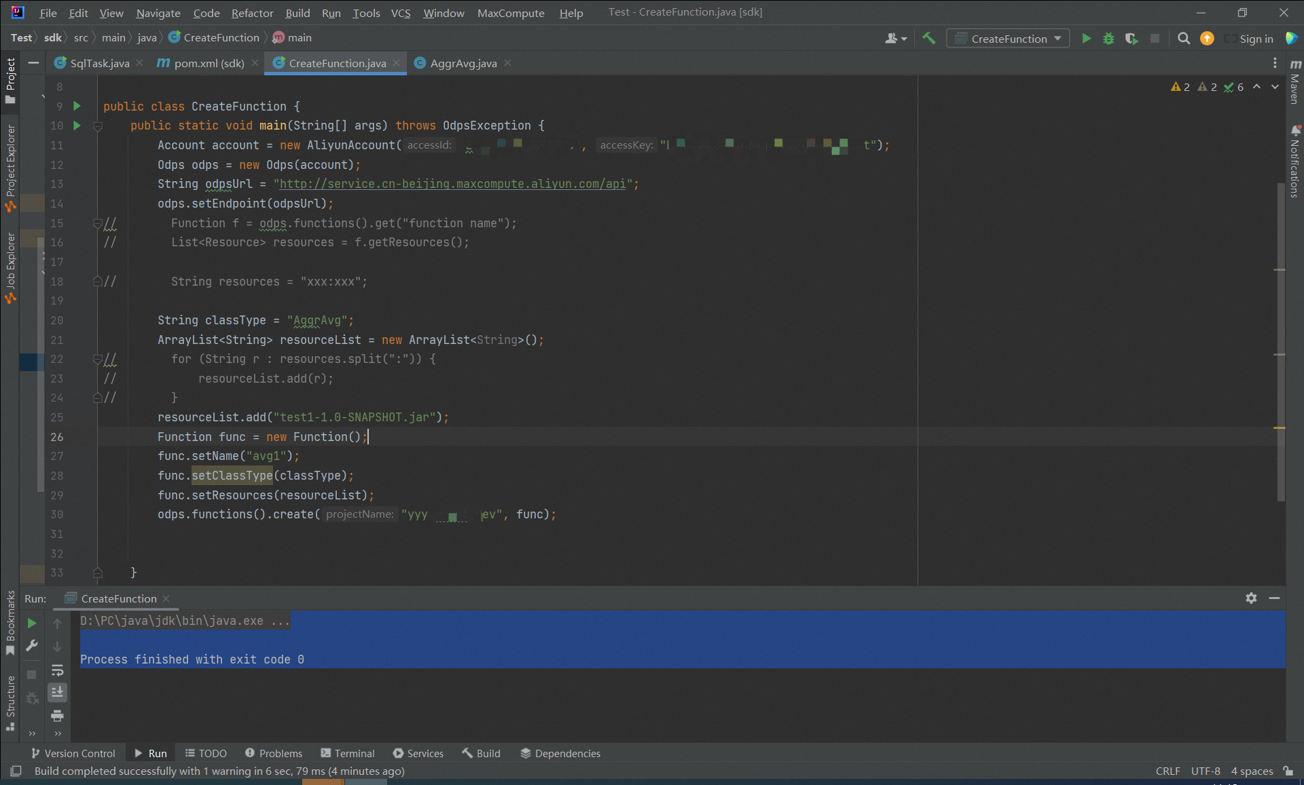Viewport: 1304px width, 785px height.
Task: Open the MaxCompute menu
Action: pyautogui.click(x=511, y=13)
